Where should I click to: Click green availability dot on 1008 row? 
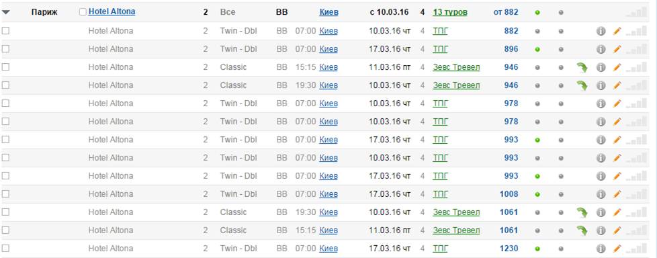pos(537,194)
